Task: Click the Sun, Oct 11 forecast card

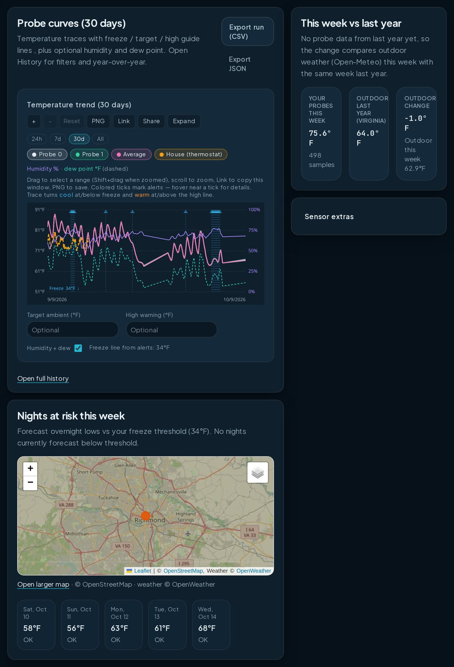Action: point(80,625)
